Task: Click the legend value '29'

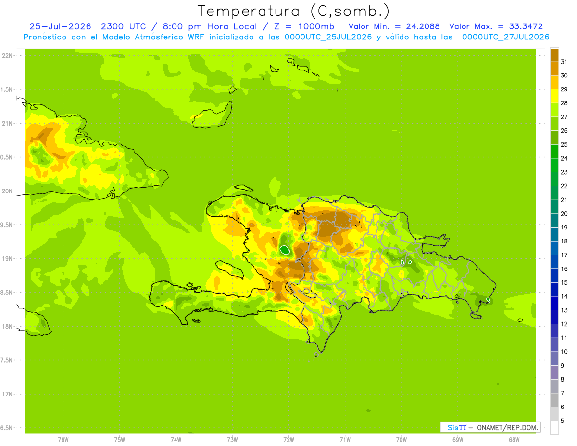Action: tap(564, 89)
